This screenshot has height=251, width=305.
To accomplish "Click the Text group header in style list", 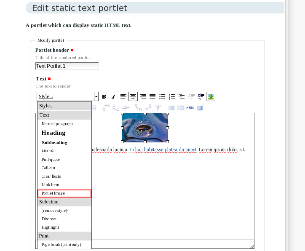I will tap(64, 115).
